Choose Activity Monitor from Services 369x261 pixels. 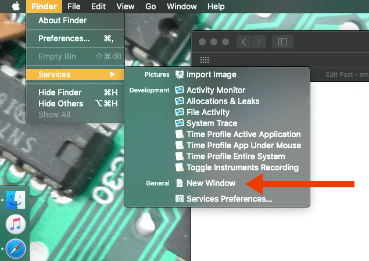point(216,90)
